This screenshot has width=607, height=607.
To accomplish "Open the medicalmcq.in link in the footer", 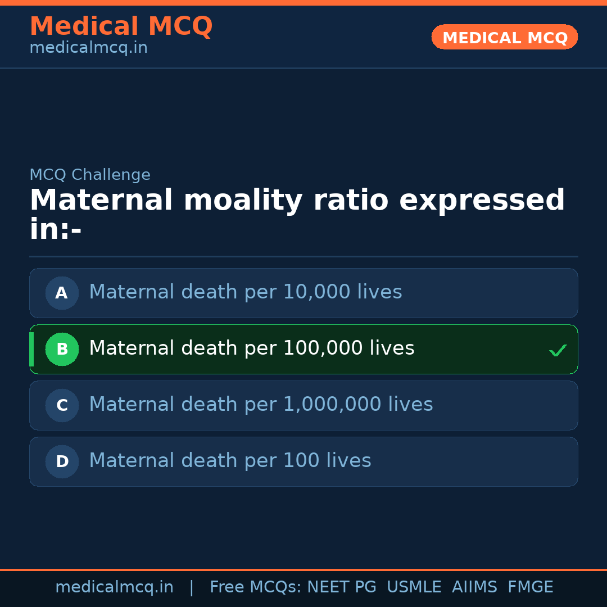I will pos(114,587).
